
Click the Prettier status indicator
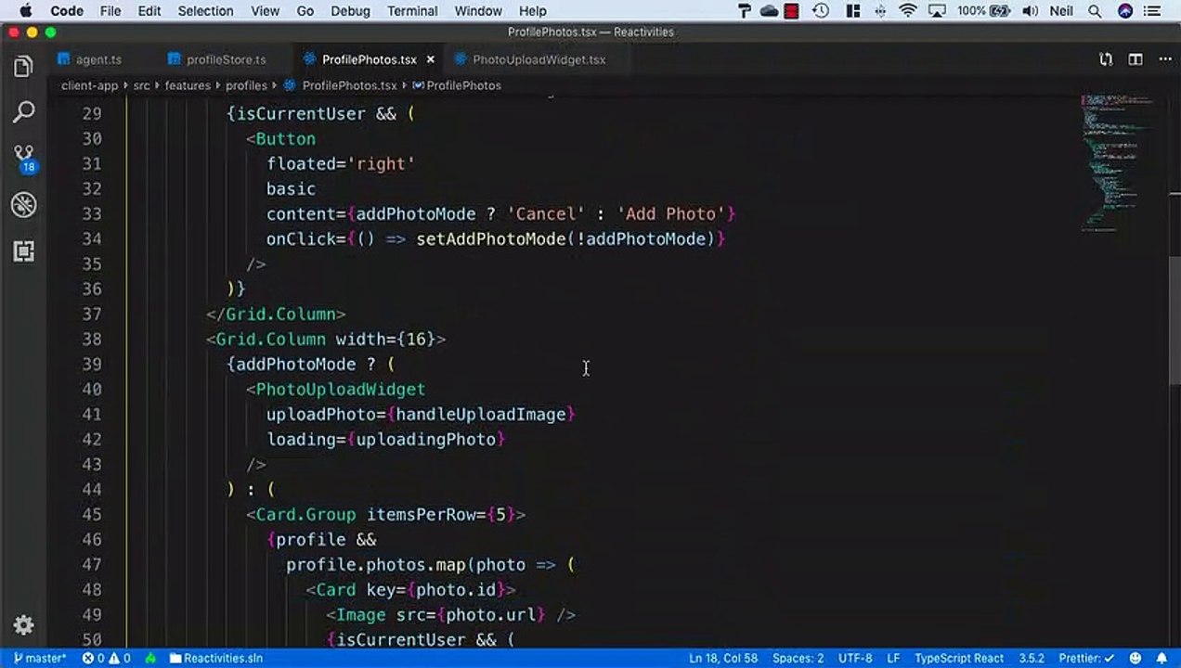pyautogui.click(x=1085, y=658)
